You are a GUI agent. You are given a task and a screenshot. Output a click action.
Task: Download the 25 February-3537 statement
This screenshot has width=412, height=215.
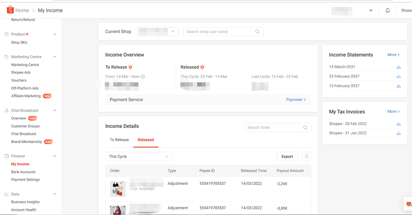398,77
